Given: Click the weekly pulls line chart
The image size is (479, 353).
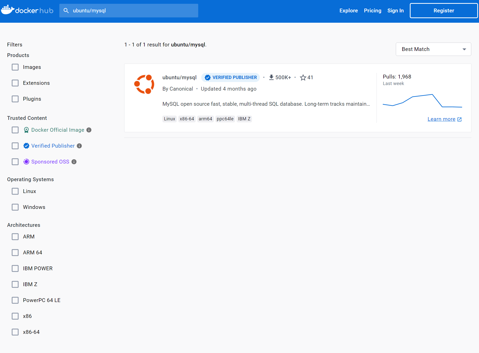Looking at the screenshot, I should coord(422,100).
